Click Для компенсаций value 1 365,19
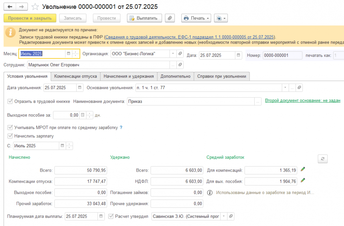 (x=271, y=170)
